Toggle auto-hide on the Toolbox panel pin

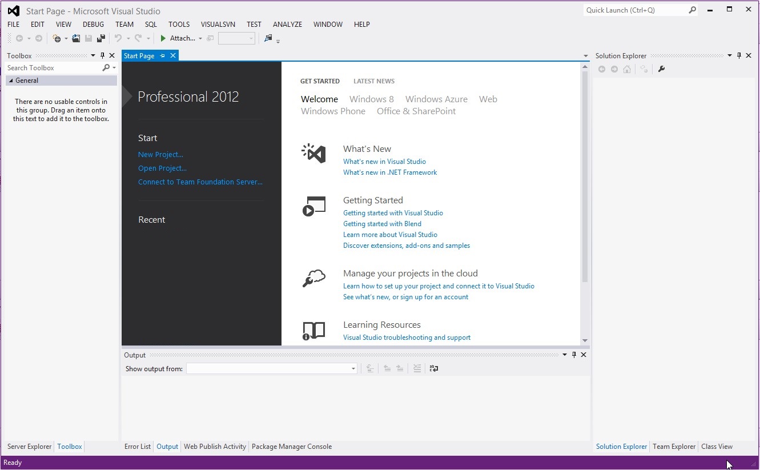pyautogui.click(x=102, y=55)
